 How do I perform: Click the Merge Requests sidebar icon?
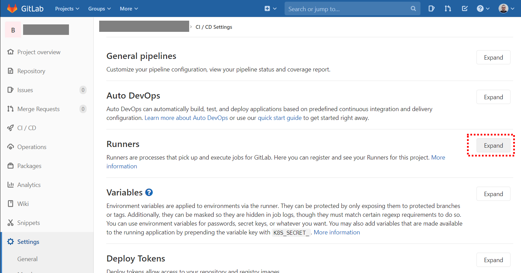click(11, 109)
